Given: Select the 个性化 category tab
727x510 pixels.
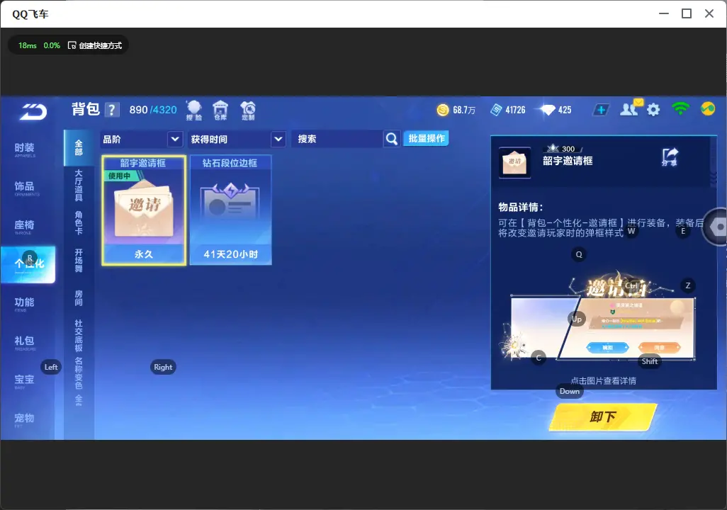Looking at the screenshot, I should tap(28, 265).
